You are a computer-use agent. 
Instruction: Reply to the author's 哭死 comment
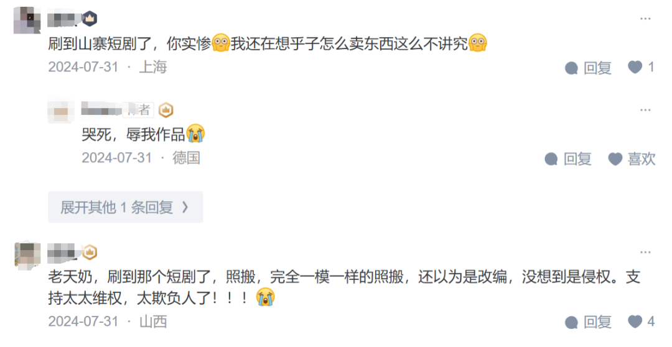tap(568, 159)
